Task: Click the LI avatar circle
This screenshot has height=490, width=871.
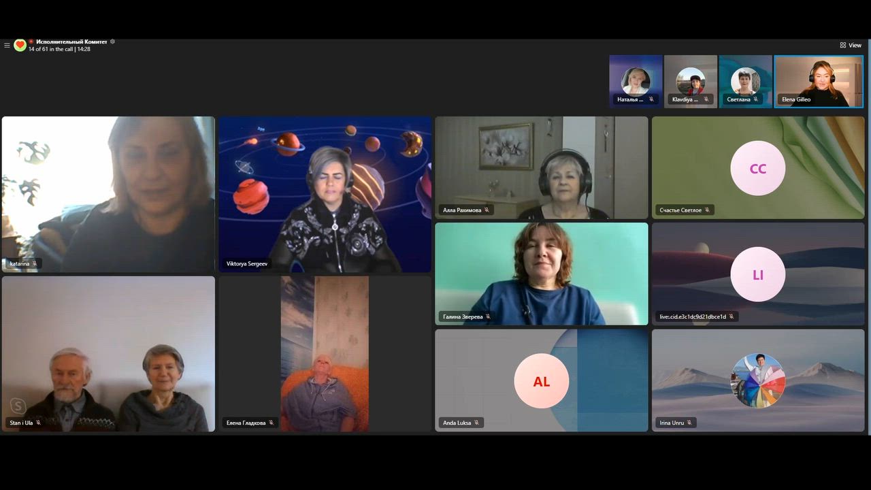Action: (x=757, y=274)
